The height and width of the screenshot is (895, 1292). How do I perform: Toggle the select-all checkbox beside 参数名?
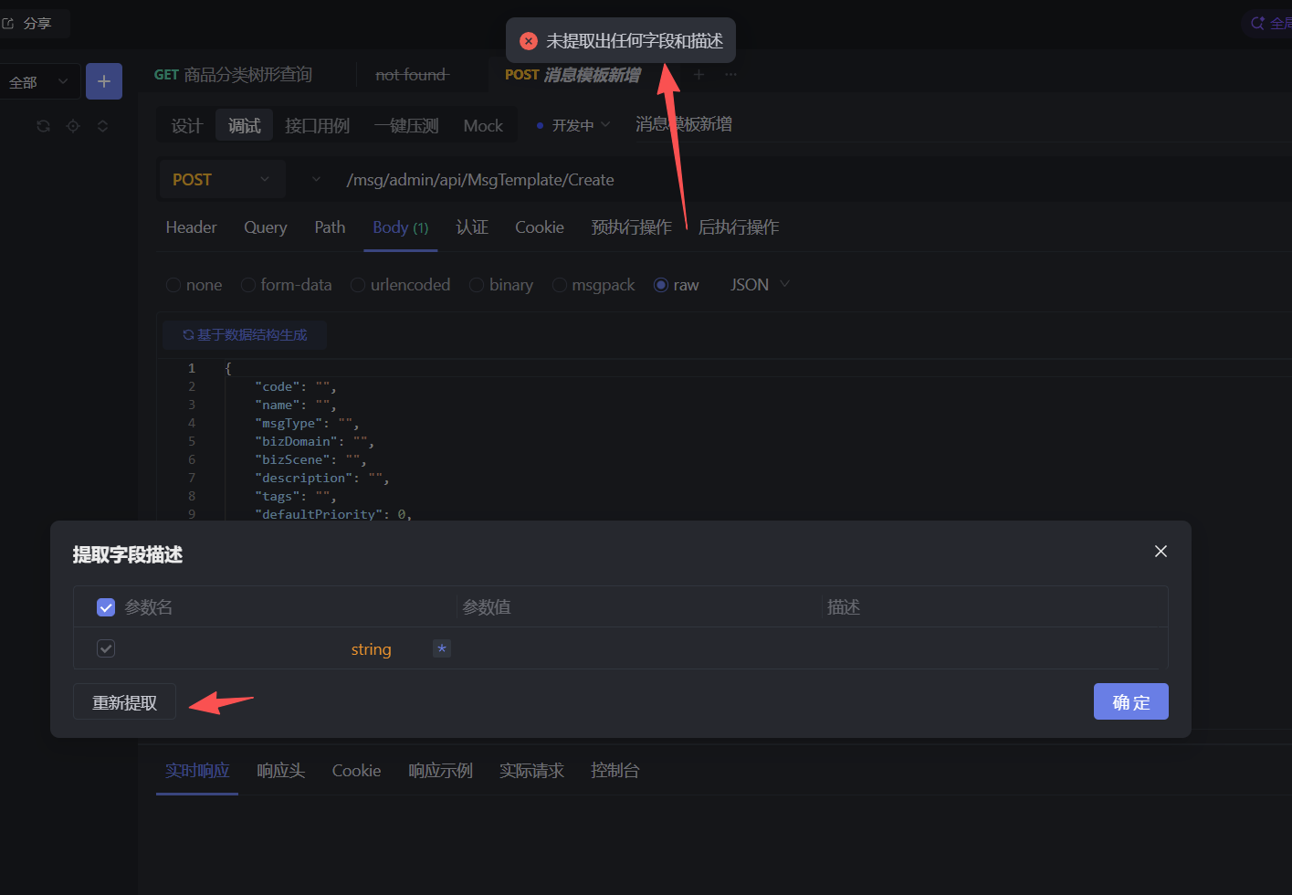(x=106, y=607)
